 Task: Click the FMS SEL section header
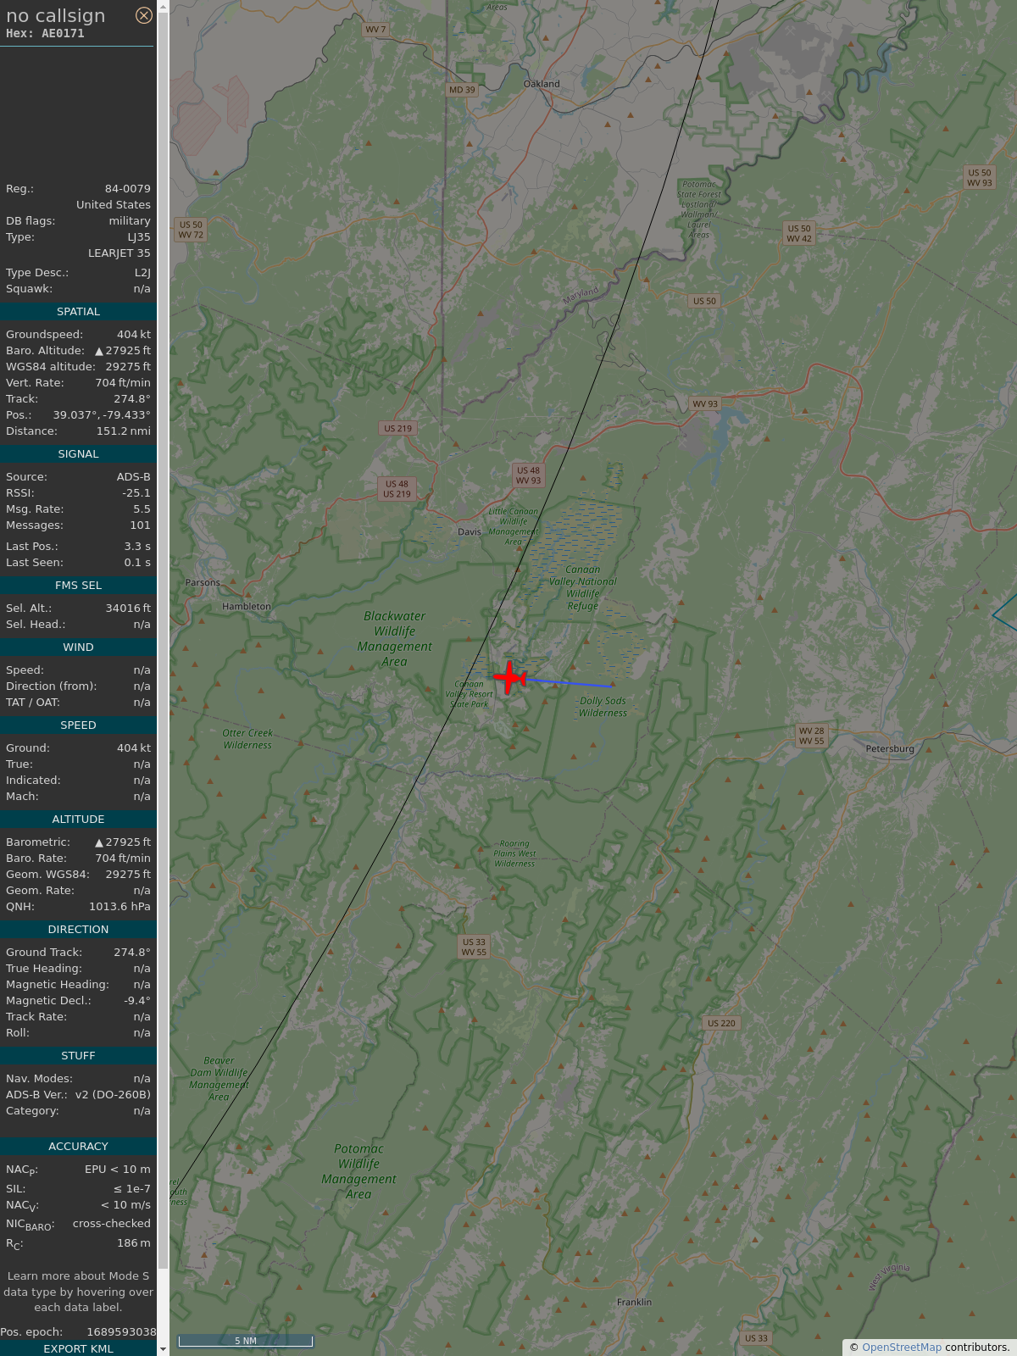tap(78, 586)
